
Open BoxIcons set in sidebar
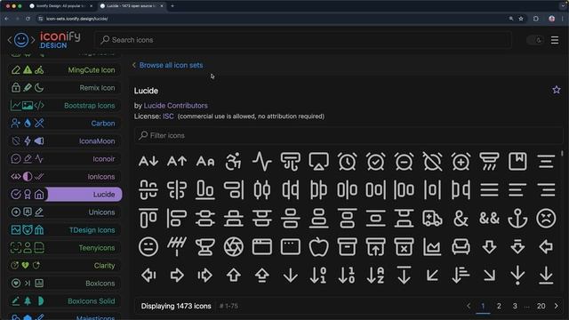pyautogui.click(x=65, y=284)
